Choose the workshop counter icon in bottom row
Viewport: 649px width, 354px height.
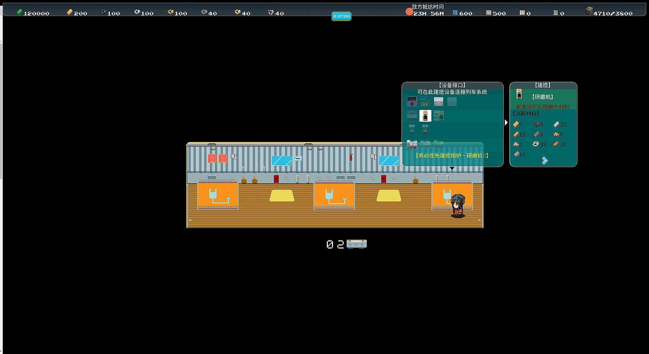pos(412,144)
